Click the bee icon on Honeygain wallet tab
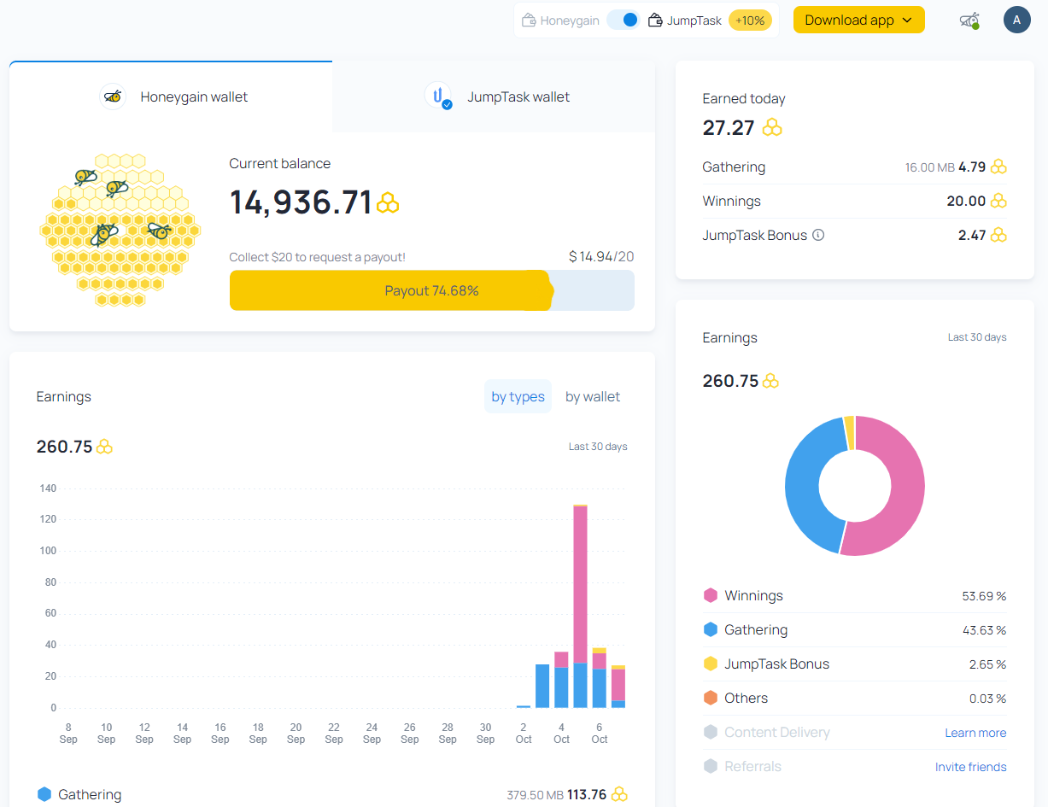 [112, 96]
